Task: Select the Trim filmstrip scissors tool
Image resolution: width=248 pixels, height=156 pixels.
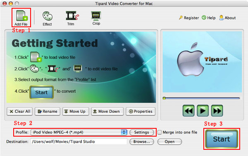Action: tap(72, 18)
